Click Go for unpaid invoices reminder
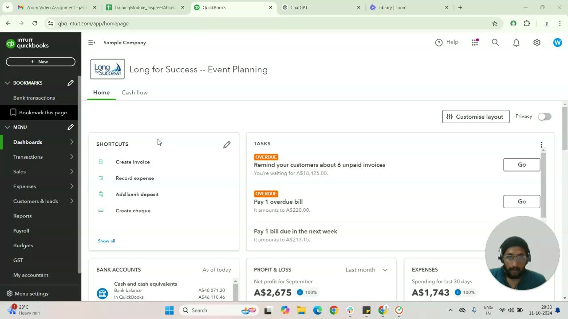This screenshot has height=319, width=568. [521, 165]
